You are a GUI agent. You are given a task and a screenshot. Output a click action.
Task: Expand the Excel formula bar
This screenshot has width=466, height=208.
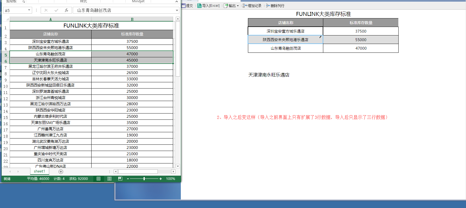point(177,10)
